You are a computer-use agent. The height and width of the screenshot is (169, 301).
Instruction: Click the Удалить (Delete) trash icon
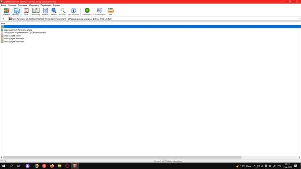[x=46, y=11]
